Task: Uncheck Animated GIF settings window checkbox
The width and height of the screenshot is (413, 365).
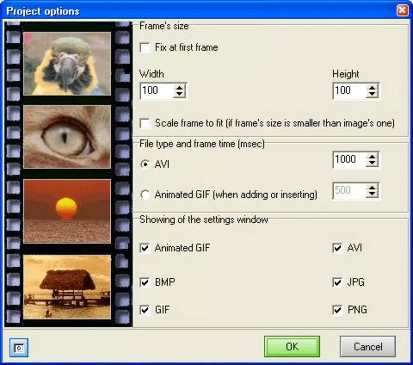Action: click(145, 248)
